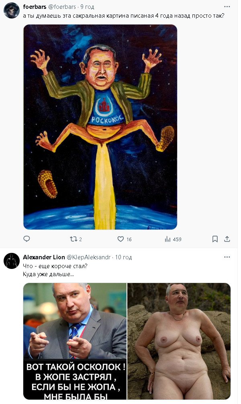This screenshot has width=241, height=404.
Task: Open more options on foerbars tweet
Action: 227,7
